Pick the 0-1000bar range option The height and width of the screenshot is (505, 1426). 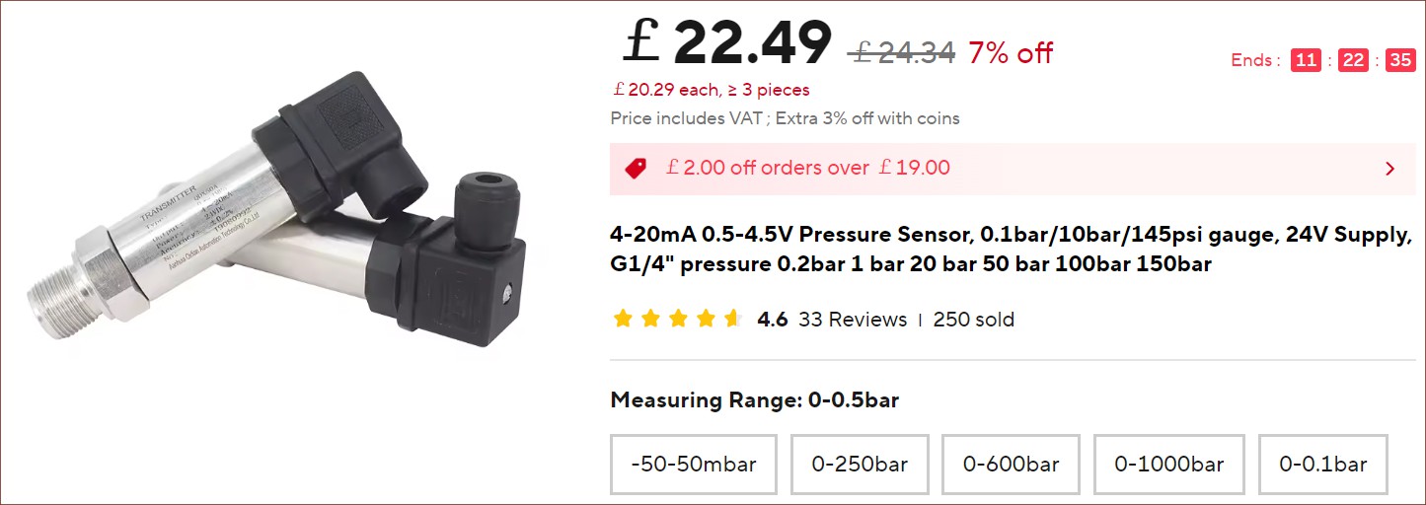[x=1168, y=465]
